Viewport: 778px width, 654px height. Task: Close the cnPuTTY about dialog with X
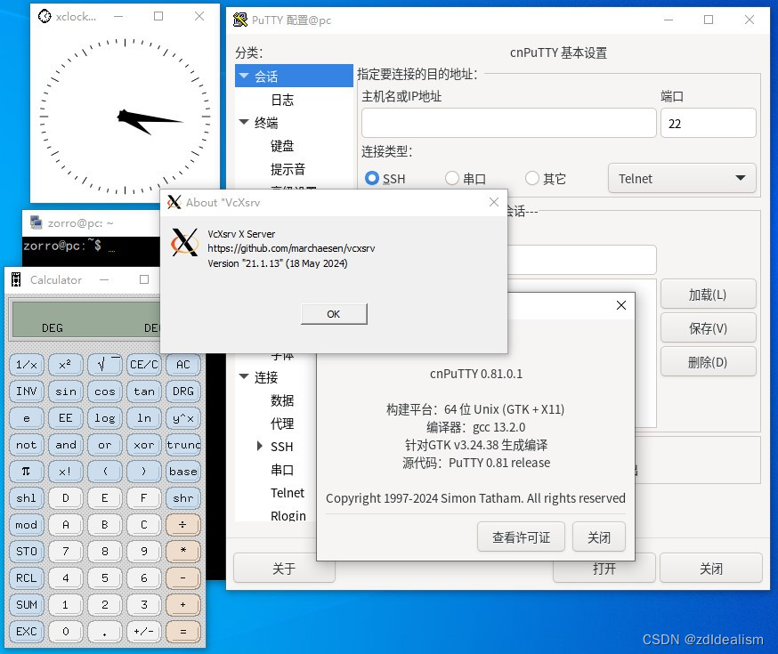pyautogui.click(x=621, y=305)
